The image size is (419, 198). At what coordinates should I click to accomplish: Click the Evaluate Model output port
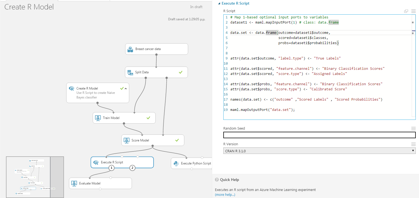click(100, 189)
